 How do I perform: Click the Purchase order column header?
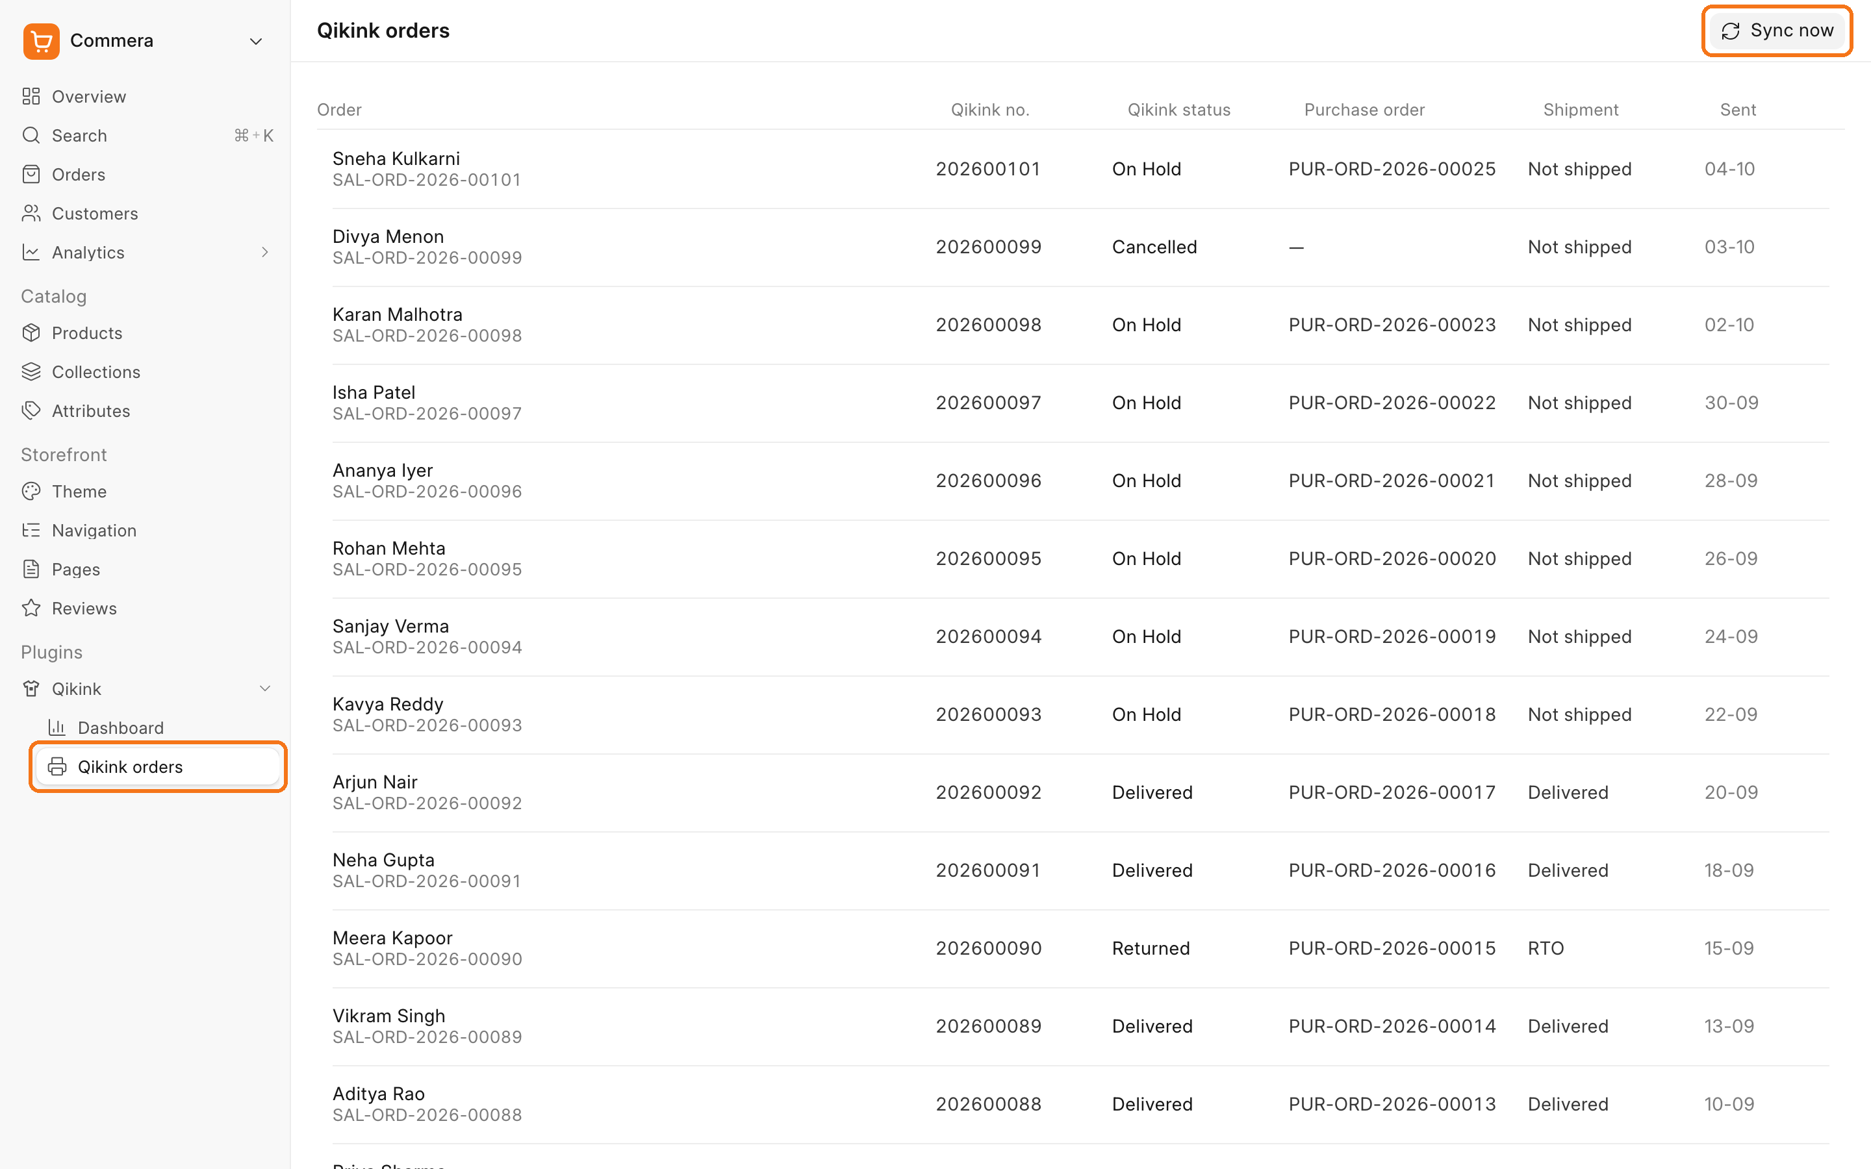point(1364,110)
